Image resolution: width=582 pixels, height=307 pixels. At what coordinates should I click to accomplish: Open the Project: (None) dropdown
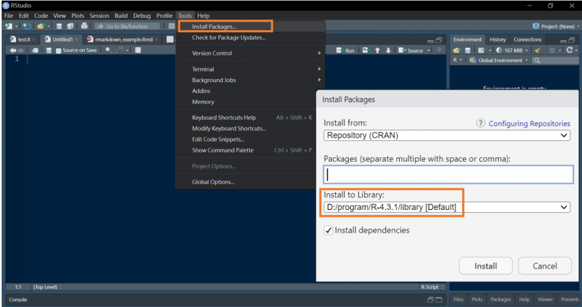(x=556, y=26)
